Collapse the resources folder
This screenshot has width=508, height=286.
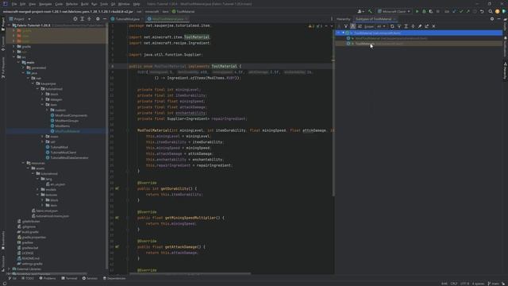[x=23, y=163]
